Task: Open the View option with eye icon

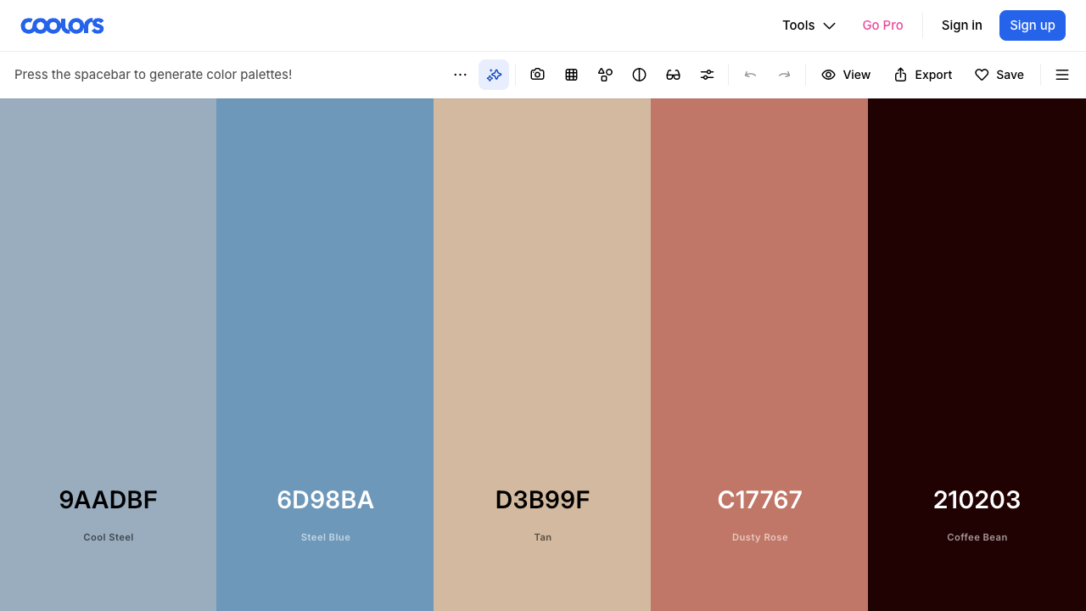Action: (846, 75)
